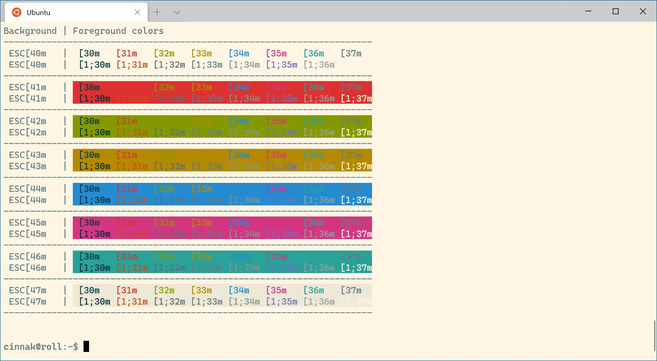Click the red [31m text on black row
The width and height of the screenshot is (657, 361).
(127, 53)
